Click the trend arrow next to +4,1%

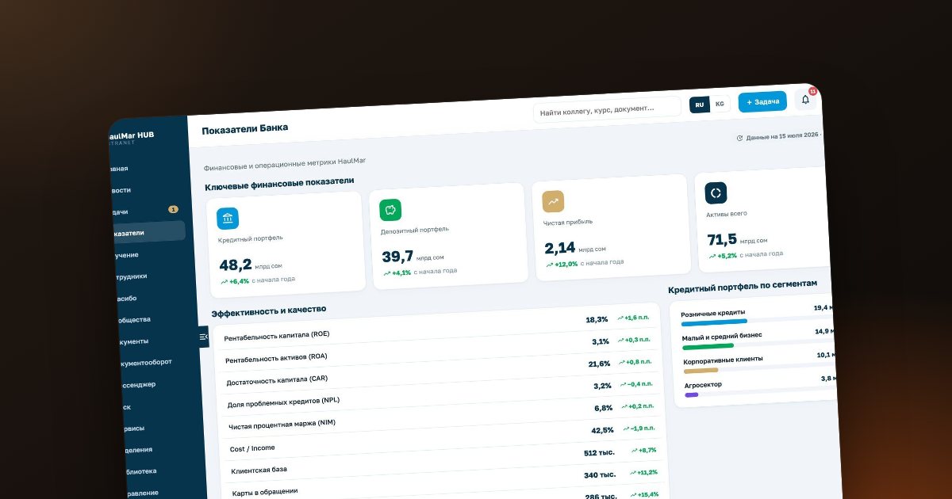tap(386, 273)
